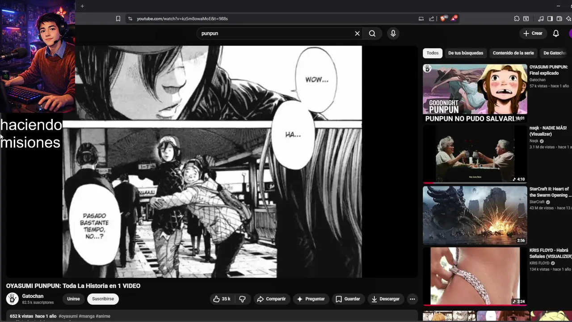572x322 pixels.
Task: Open a new browser tab with the plus icon
Action: (x=82, y=6)
